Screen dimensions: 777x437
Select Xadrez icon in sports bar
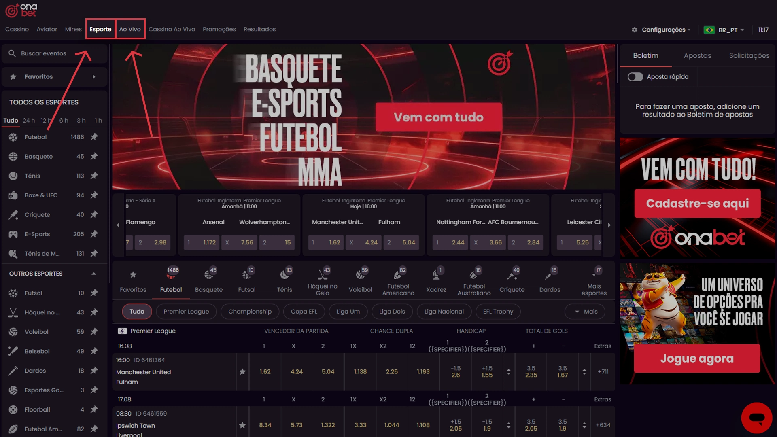(x=436, y=275)
